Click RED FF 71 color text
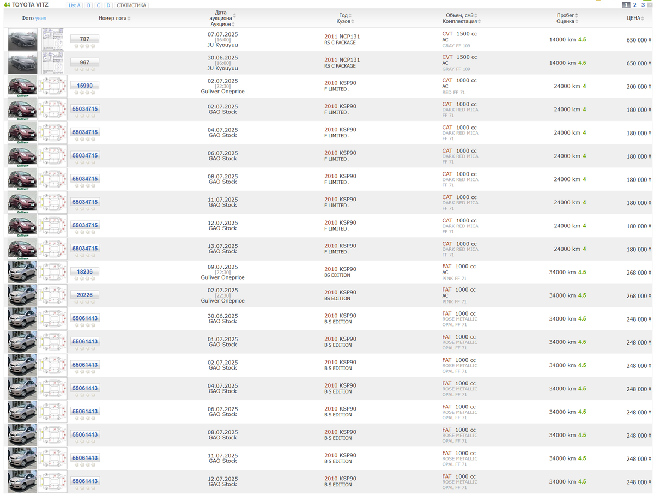This screenshot has height=495, width=654. tap(453, 93)
